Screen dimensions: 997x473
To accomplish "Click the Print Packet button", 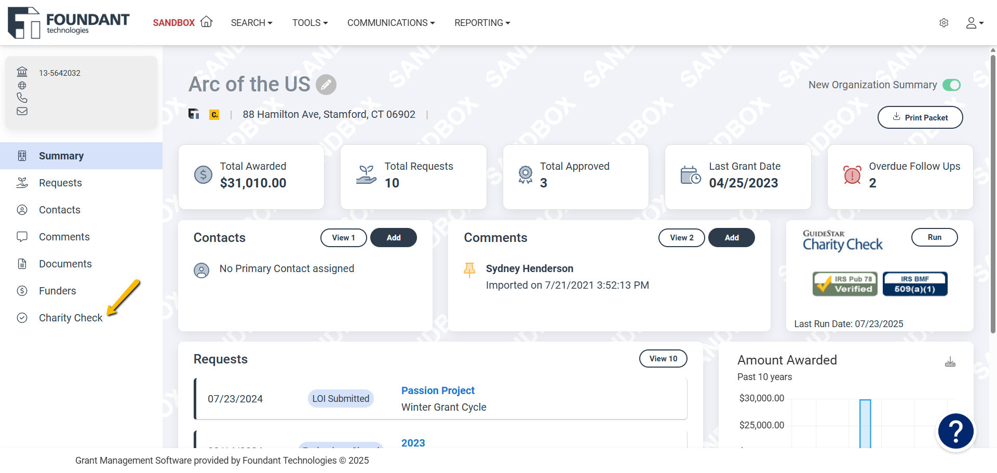I will point(920,117).
